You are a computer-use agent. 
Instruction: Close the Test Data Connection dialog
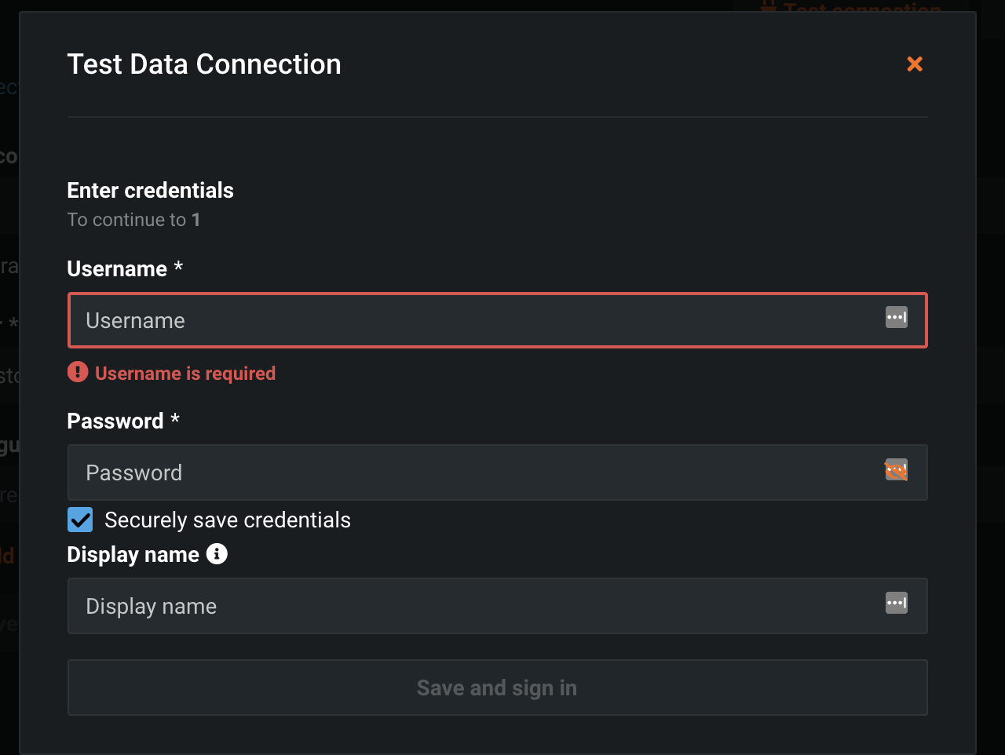[915, 64]
